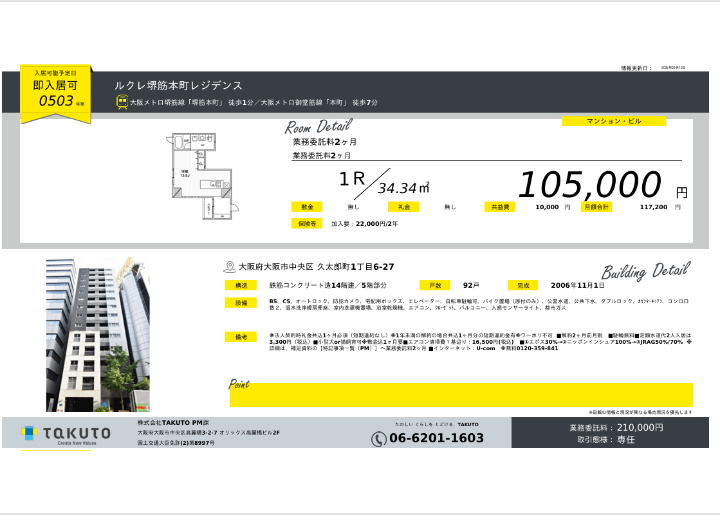This screenshot has height=515, width=720.
Task: Click the 礼金 label
Action: click(403, 207)
